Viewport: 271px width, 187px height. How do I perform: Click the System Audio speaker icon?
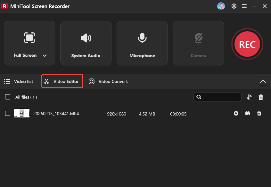coord(86,38)
